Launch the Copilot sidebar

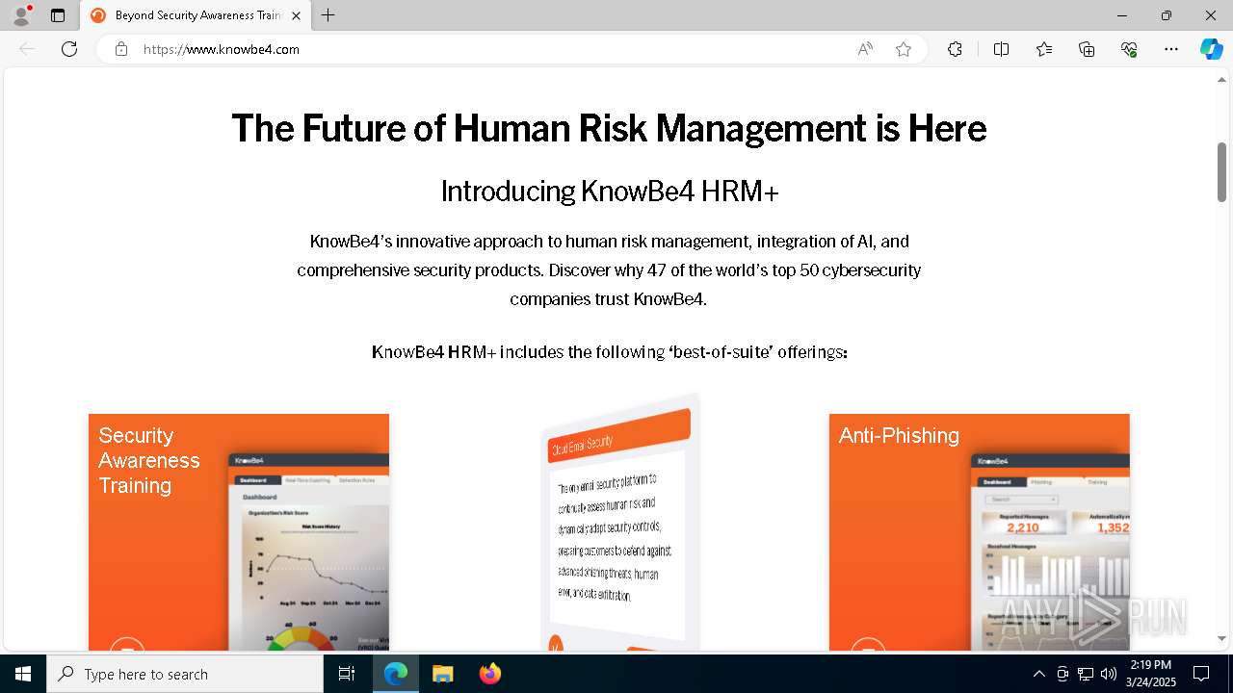(x=1211, y=49)
